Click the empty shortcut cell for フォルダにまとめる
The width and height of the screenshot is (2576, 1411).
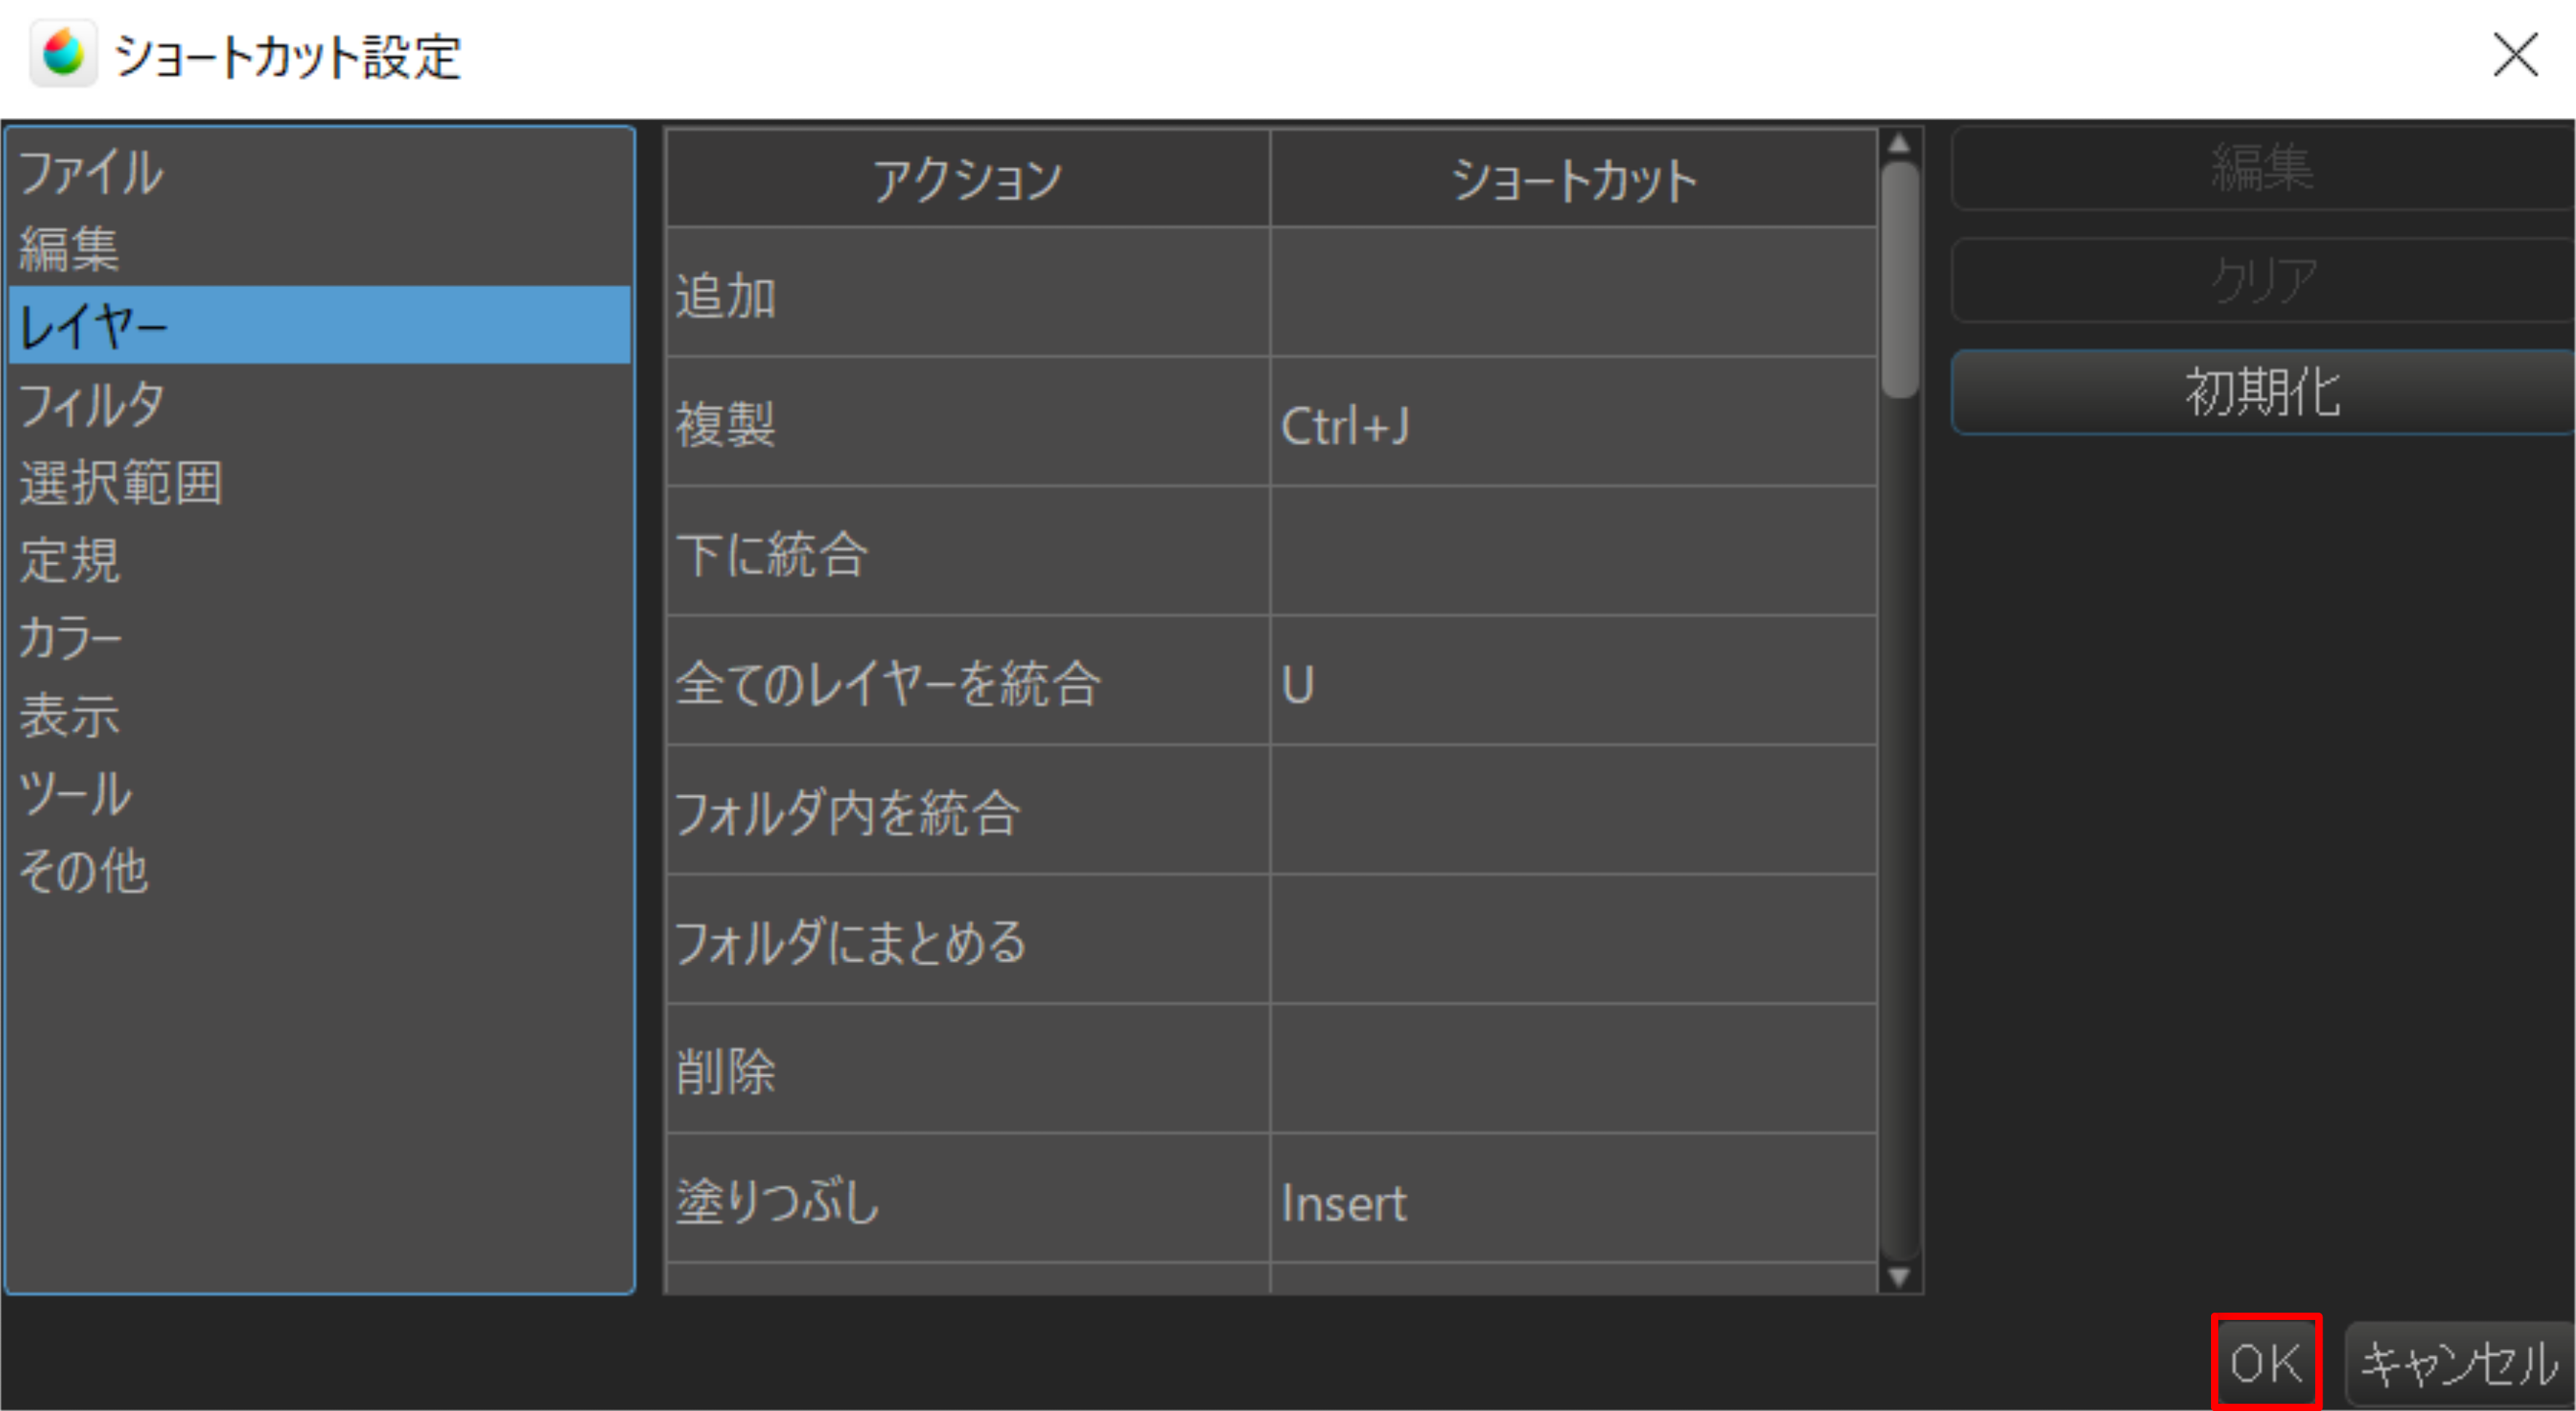point(1574,940)
